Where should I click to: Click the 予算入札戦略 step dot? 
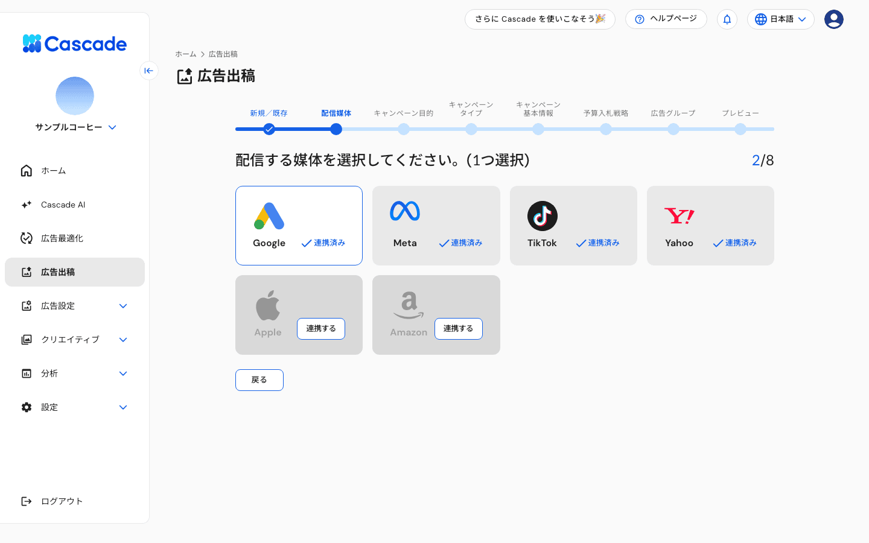[606, 129]
